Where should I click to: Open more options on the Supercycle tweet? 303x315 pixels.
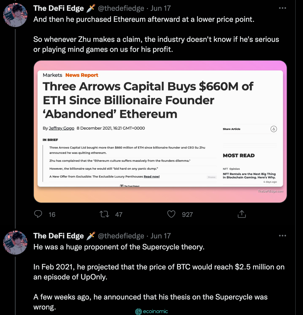(282, 236)
